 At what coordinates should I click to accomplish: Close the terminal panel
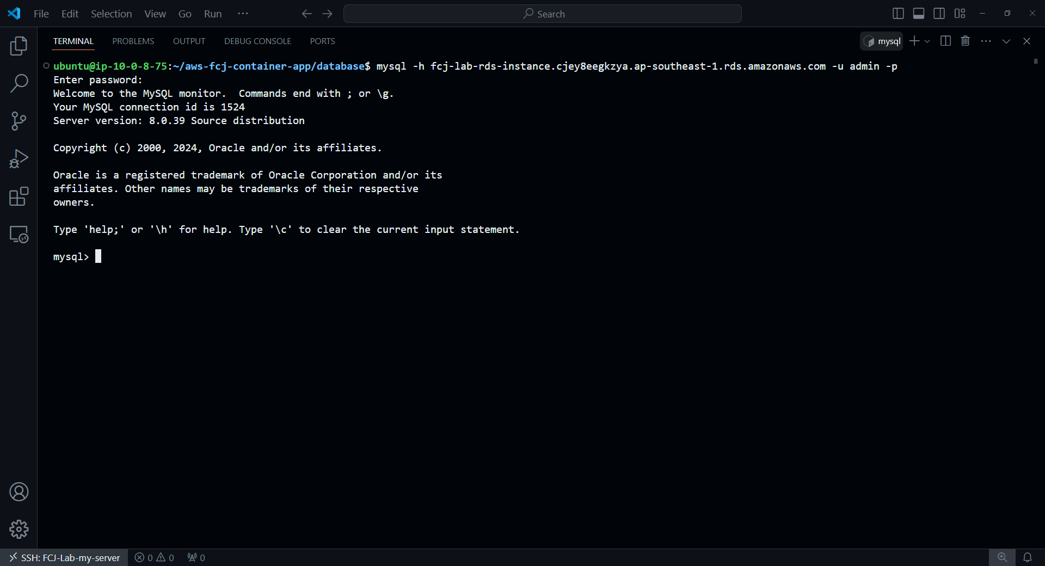coord(1026,41)
